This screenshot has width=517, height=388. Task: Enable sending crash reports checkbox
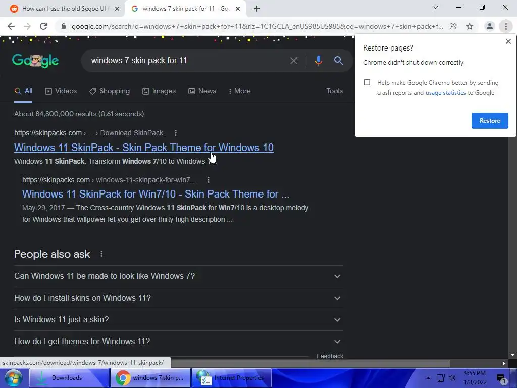click(367, 82)
